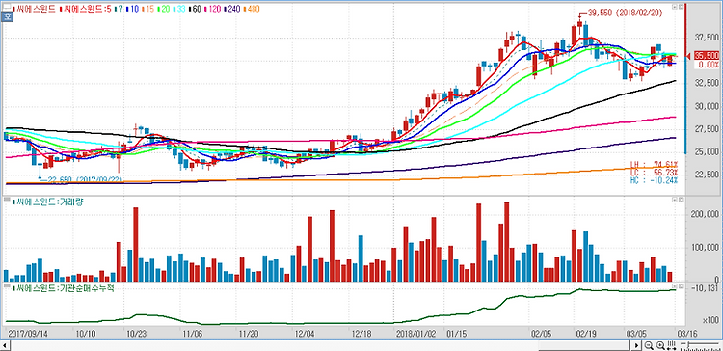Screen dimensions: 723x351
Task: Click the zoom in magnifier icon
Action: 660,345
